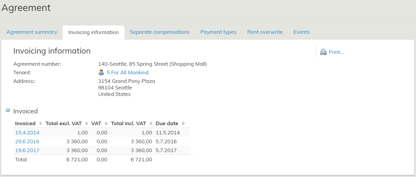Viewport: 416px width, 177px height.
Task: Click the Print... link
Action: point(336,52)
